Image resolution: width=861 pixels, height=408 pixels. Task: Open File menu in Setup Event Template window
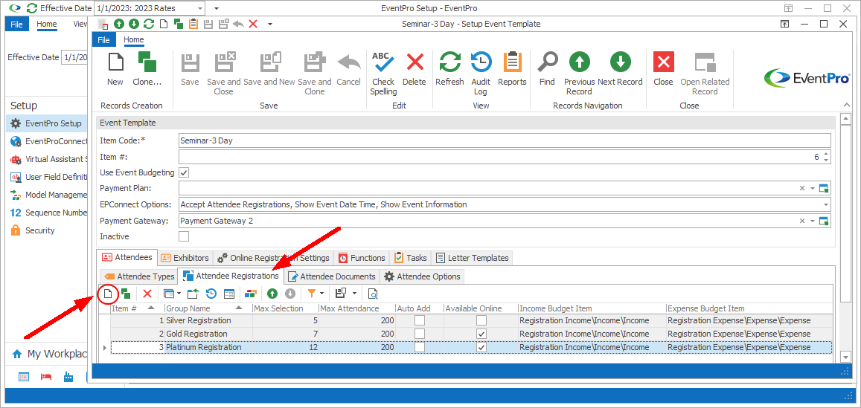pyautogui.click(x=103, y=39)
